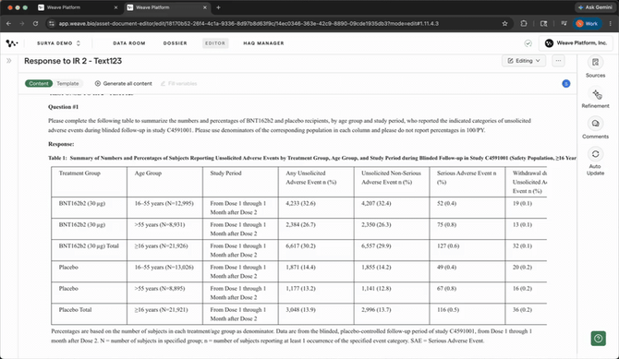
Task: Click the Work profile button
Action: point(587,24)
